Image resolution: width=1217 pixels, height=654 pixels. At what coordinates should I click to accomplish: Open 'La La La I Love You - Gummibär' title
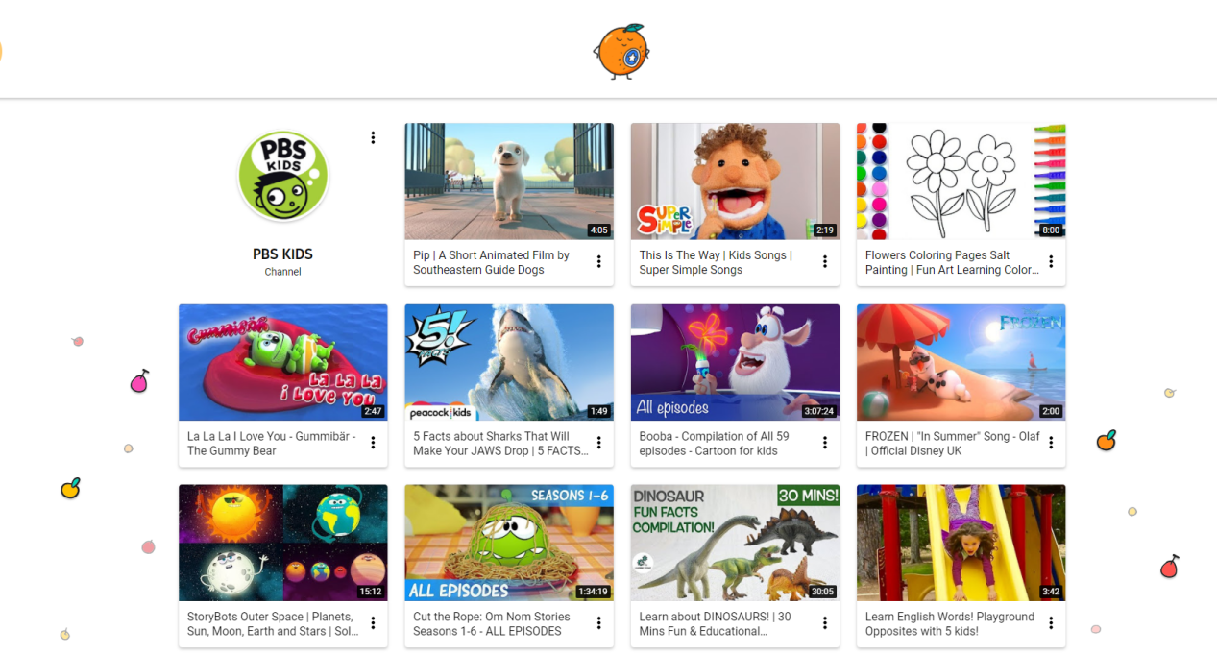pyautogui.click(x=272, y=443)
